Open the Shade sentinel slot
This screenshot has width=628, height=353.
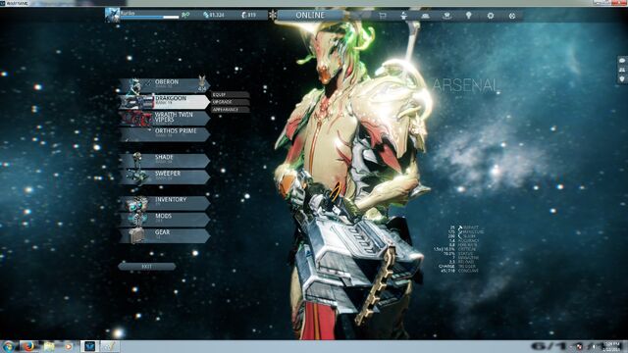(x=164, y=161)
